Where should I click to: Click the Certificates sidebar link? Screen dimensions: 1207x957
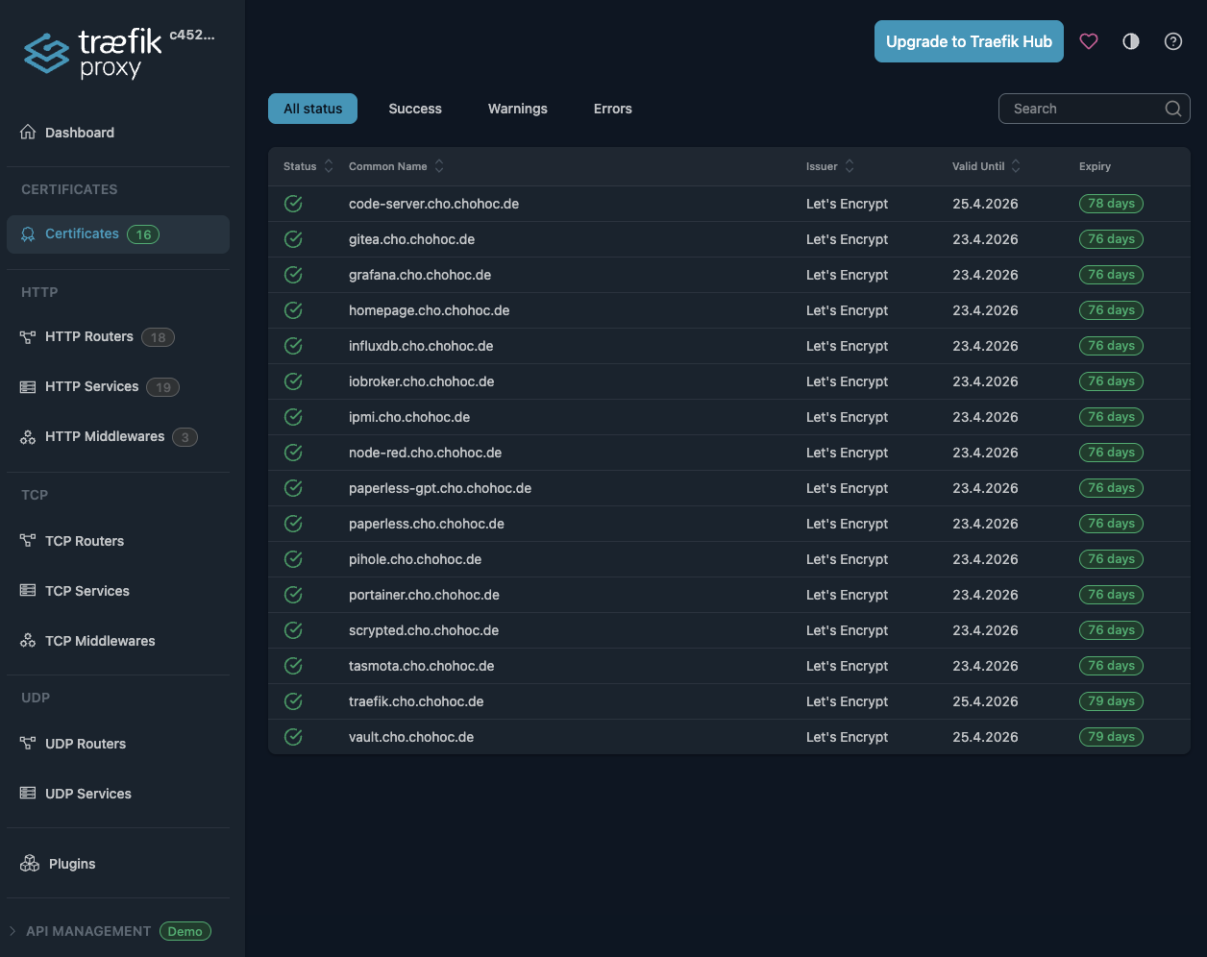click(x=118, y=234)
